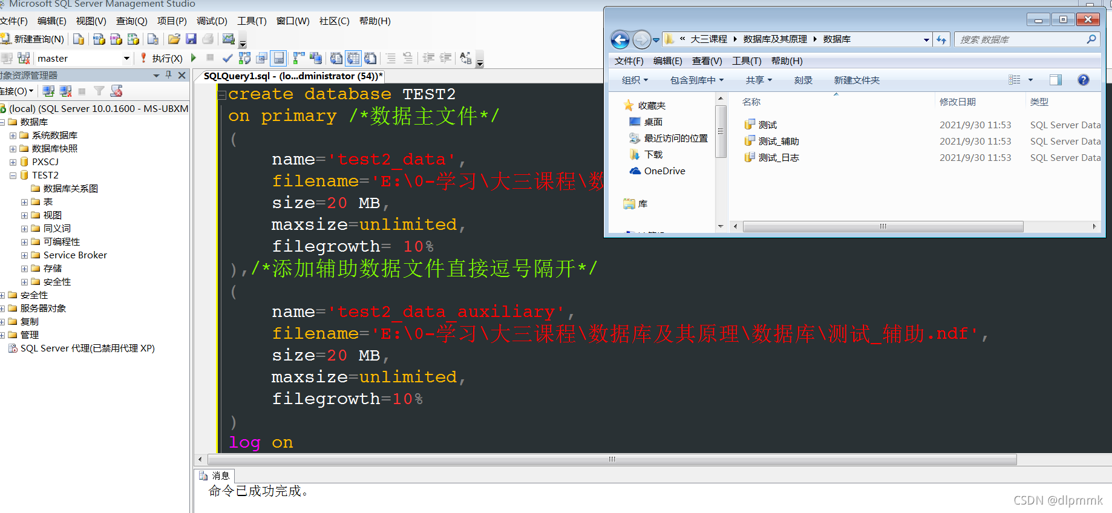Expand the 表 folder under TEST2
1112x513 pixels.
tap(24, 202)
